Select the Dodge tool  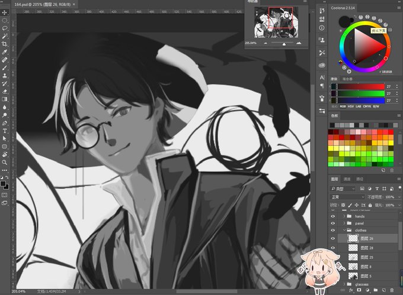[x=5, y=115]
